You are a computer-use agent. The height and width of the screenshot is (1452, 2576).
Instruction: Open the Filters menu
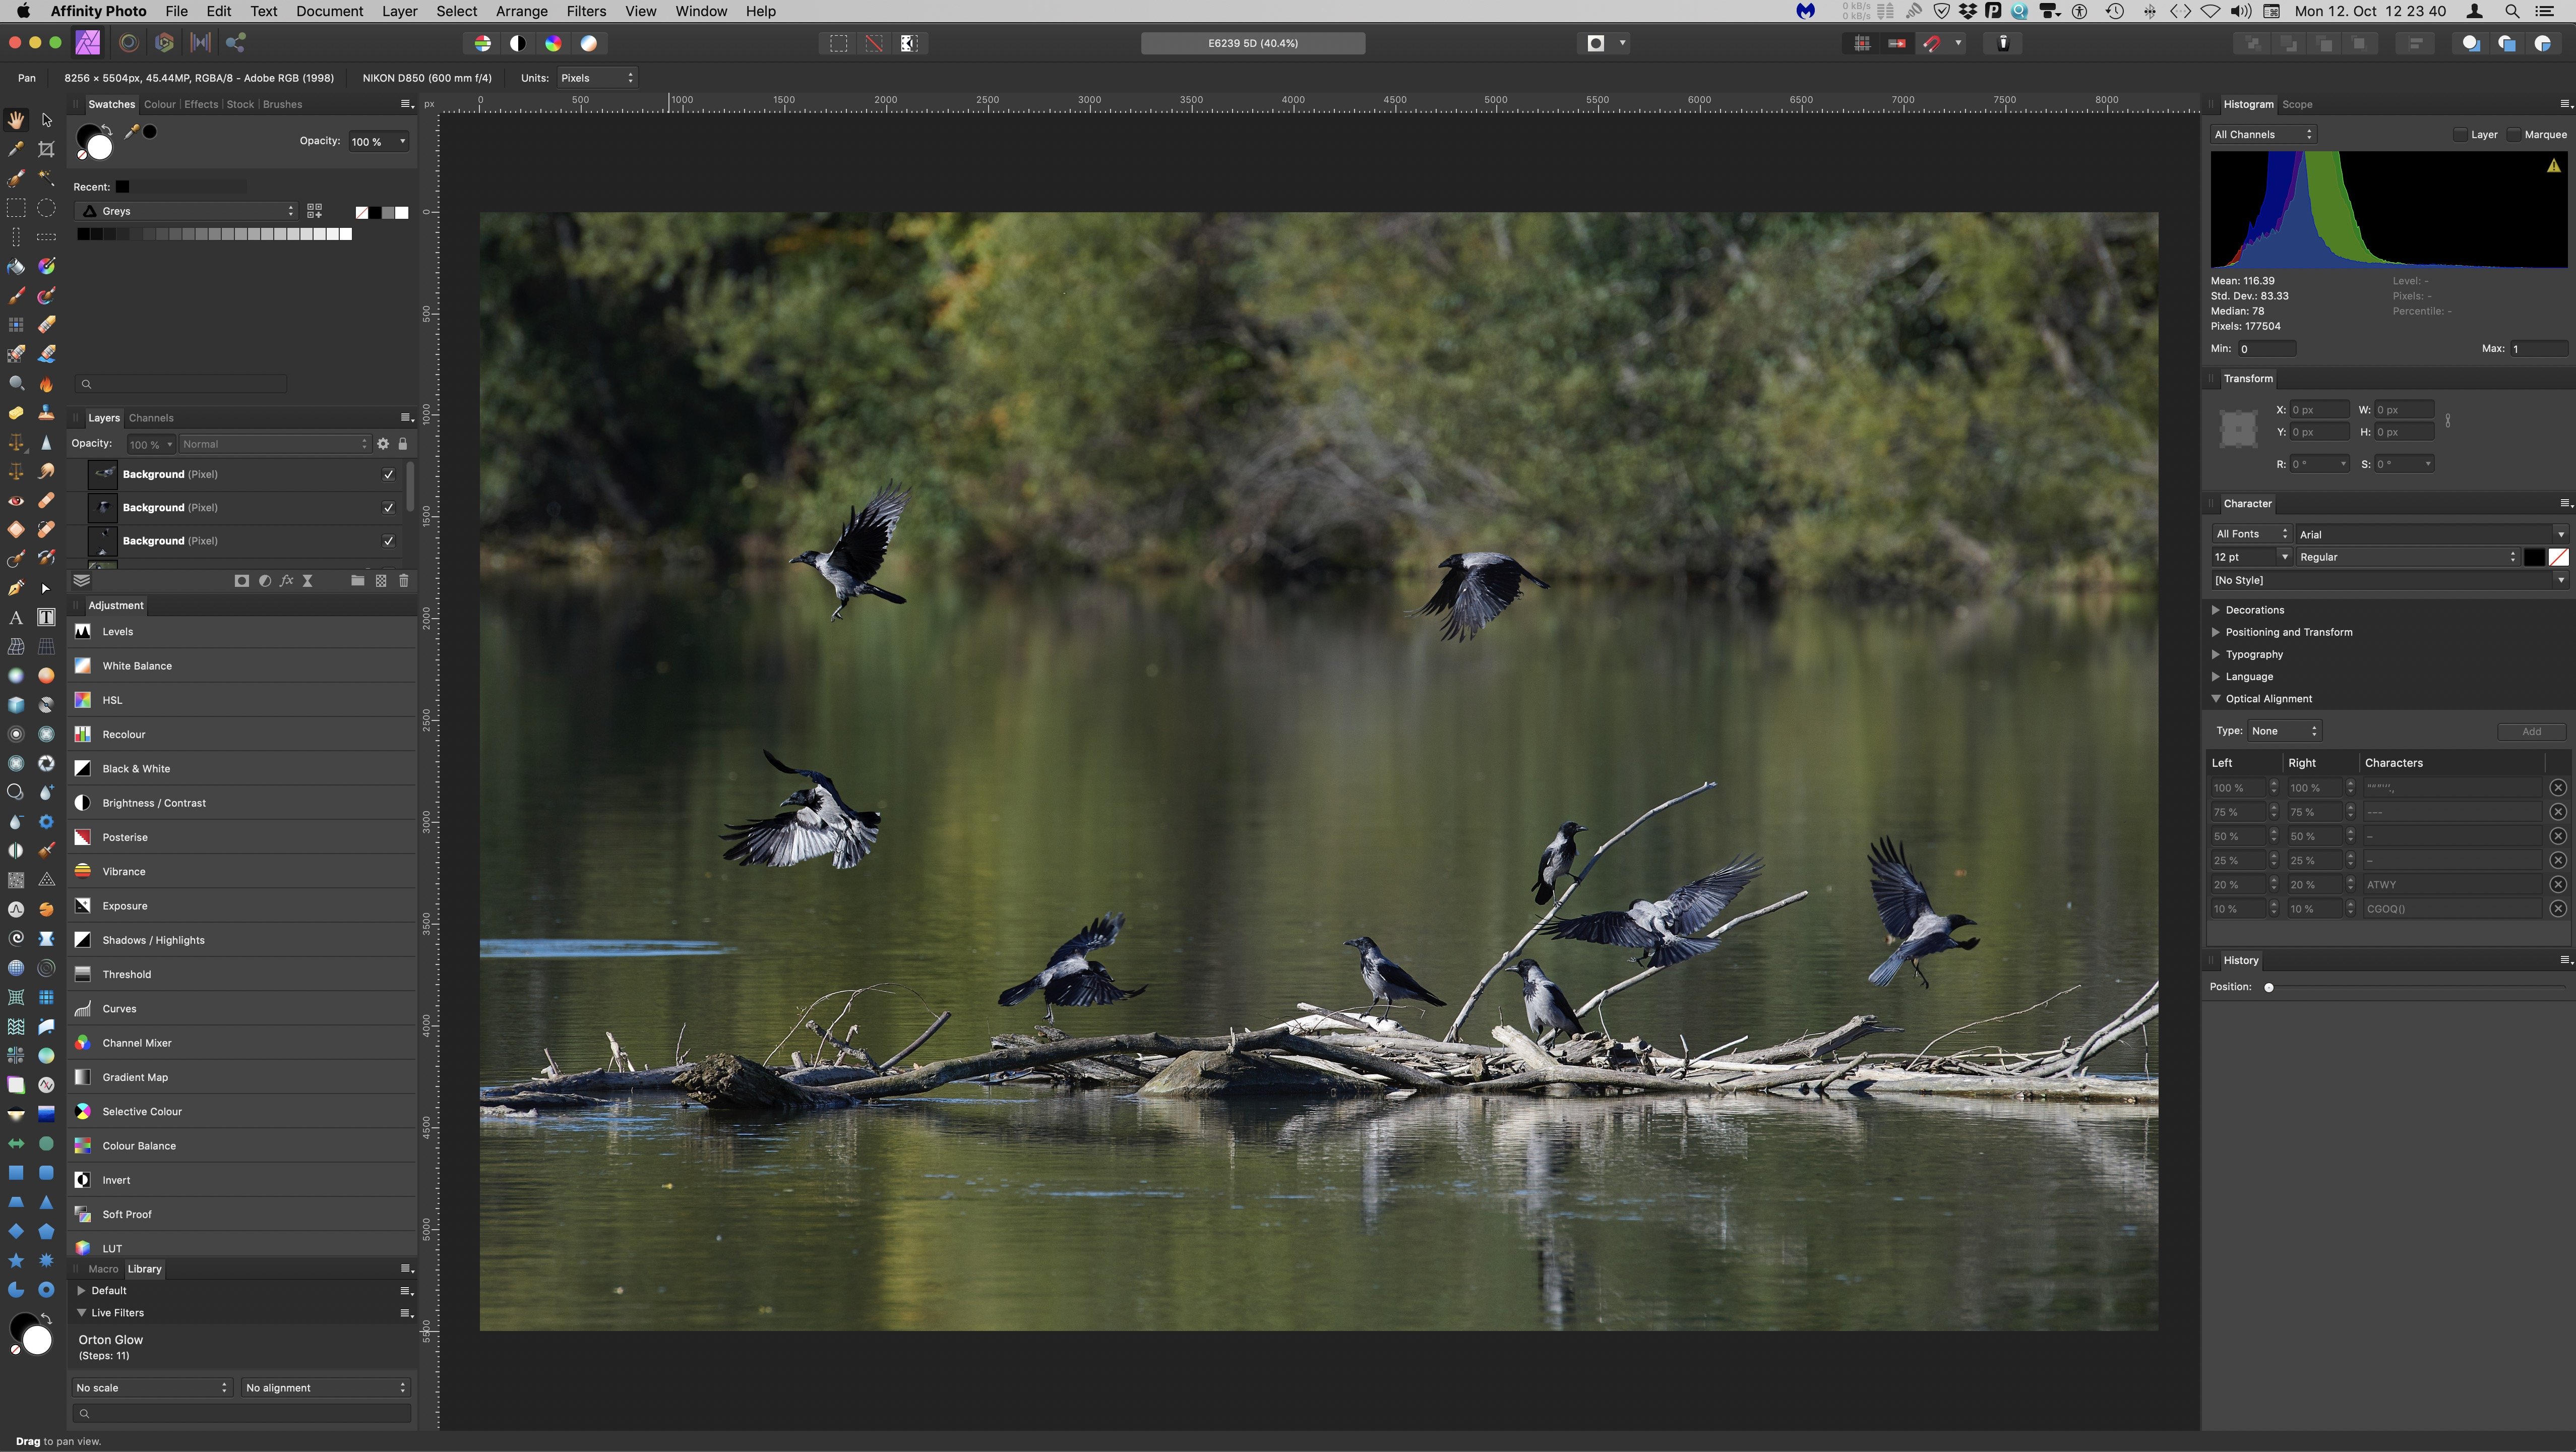[586, 11]
